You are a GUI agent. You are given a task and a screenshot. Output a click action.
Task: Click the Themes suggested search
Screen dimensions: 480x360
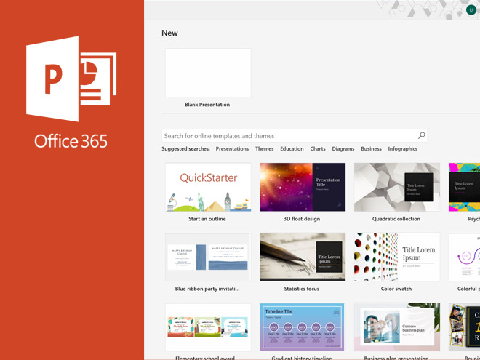pyautogui.click(x=265, y=148)
